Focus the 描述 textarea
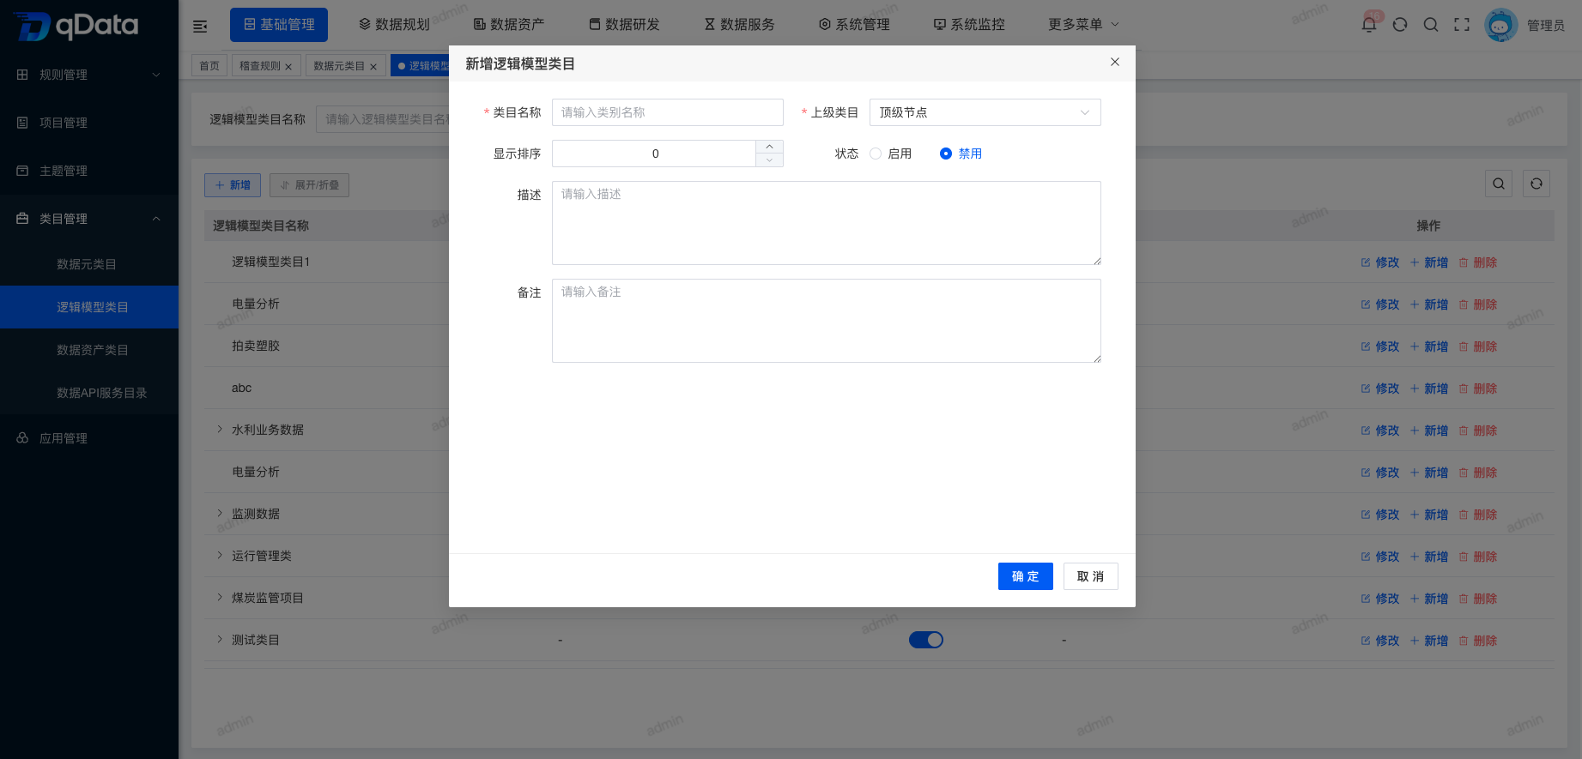1582x759 pixels. pos(827,223)
